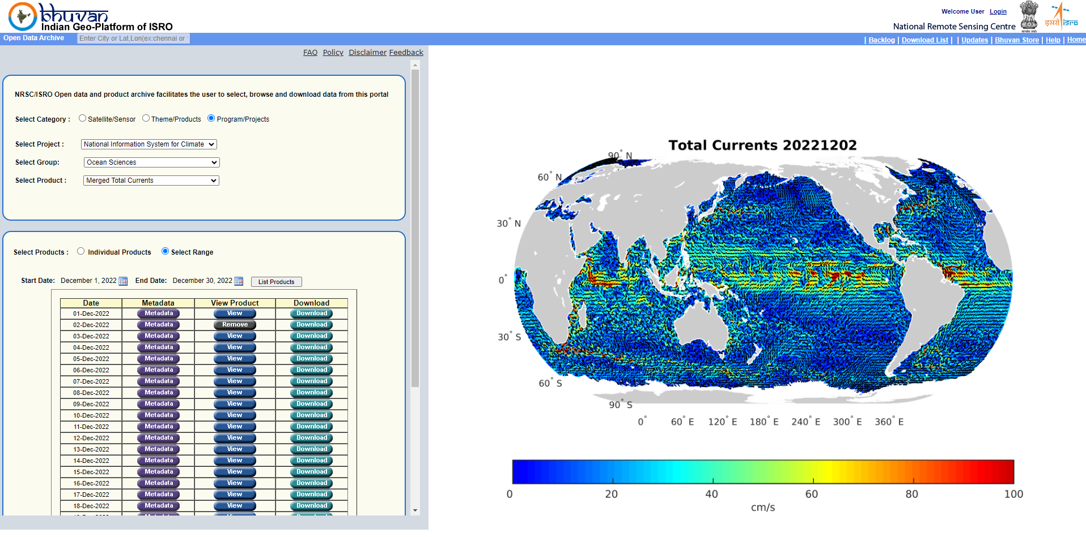Open the Updates menu link

tap(974, 40)
